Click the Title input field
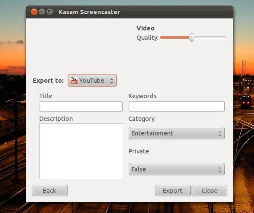254x213 pixels. tap(81, 106)
